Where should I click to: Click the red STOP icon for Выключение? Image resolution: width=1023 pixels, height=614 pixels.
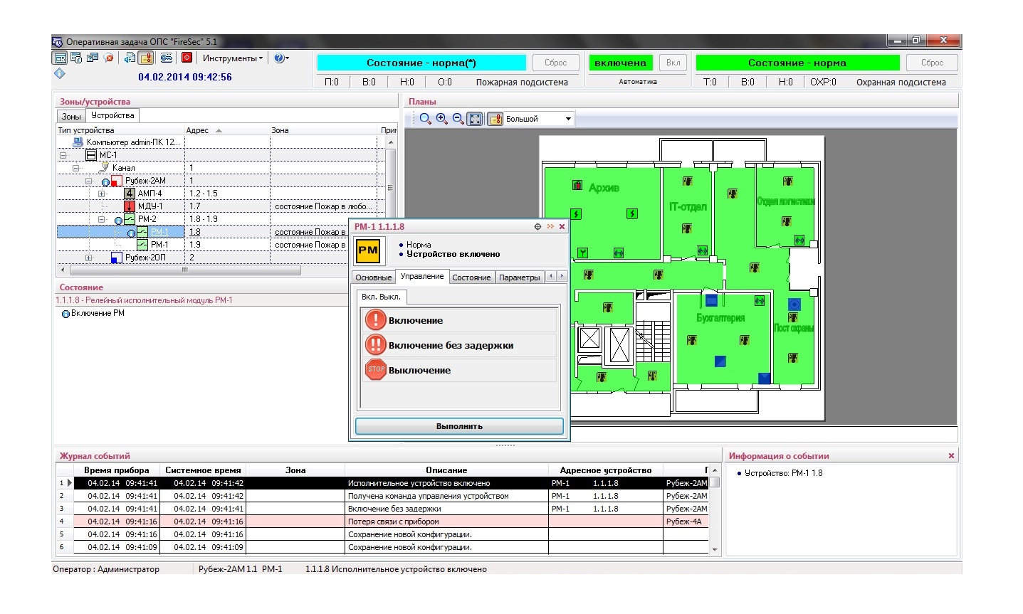coord(375,370)
